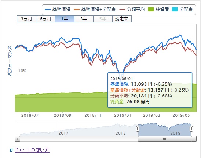
Task: Click the 76.08 億円 純資産 value
Action: coord(138,102)
